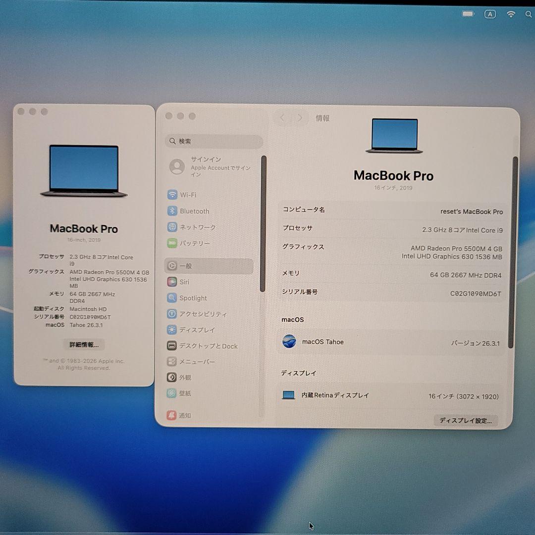
Task: Click the serial C02G1090MD6T in 情報 pane
Action: coord(476,293)
